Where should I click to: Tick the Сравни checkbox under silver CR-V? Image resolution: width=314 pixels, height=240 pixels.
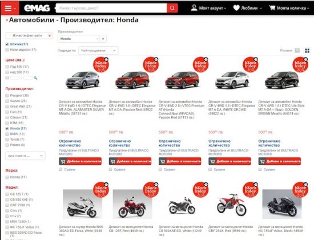[x=61, y=169]
